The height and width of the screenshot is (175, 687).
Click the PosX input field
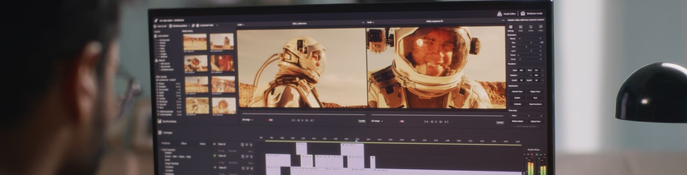[x=522, y=70]
